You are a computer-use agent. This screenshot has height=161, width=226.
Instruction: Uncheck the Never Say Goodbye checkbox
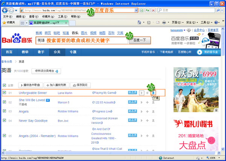tap(5, 120)
